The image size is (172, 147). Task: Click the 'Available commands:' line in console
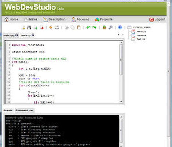coord(19,123)
